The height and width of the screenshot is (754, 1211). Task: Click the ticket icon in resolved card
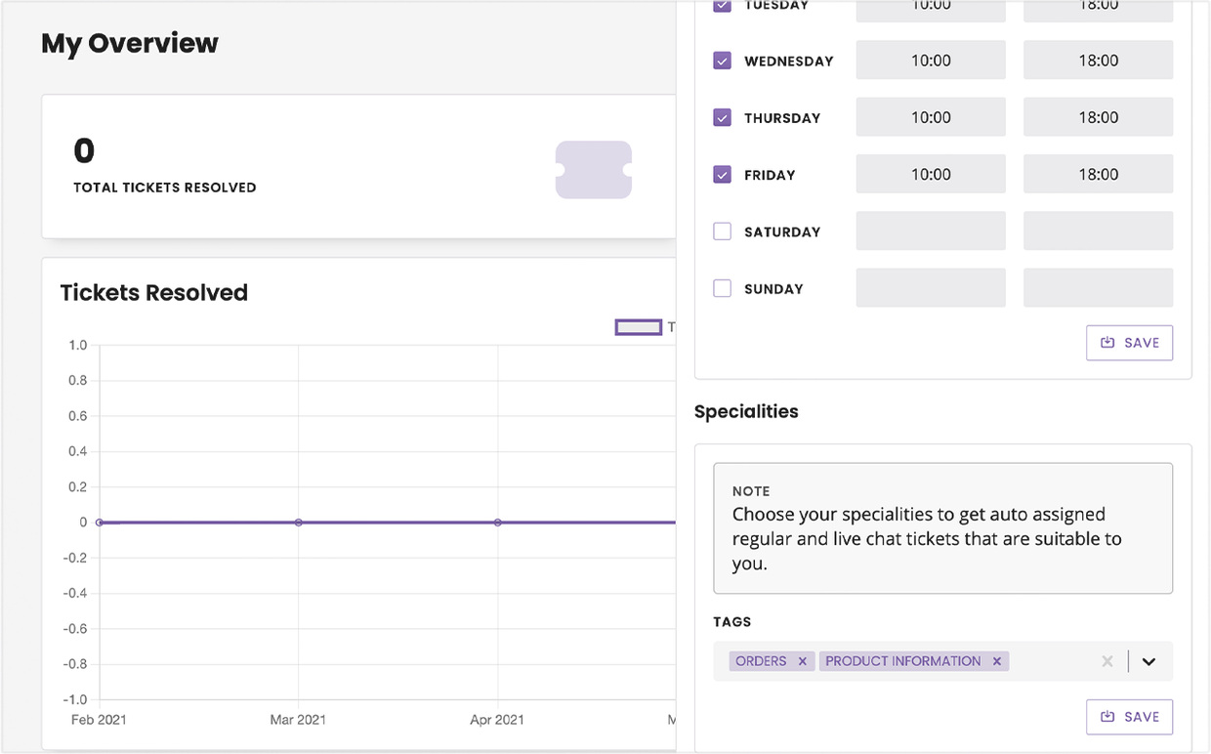pos(594,170)
